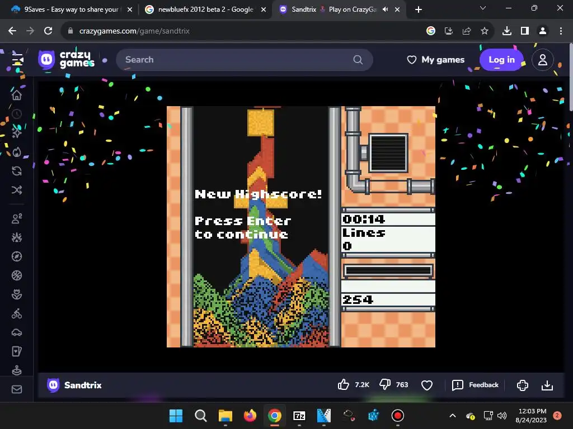The image size is (573, 429).
Task: Mute the Sandtrix tab audio
Action: click(x=385, y=9)
